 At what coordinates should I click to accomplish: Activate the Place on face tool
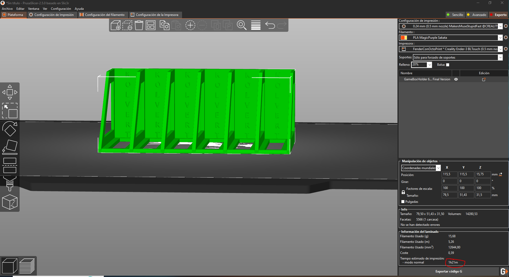(x=10, y=147)
